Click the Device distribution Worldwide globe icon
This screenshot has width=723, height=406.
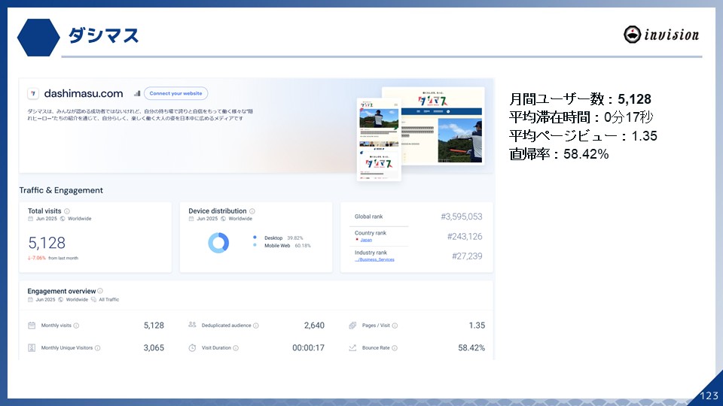click(223, 219)
